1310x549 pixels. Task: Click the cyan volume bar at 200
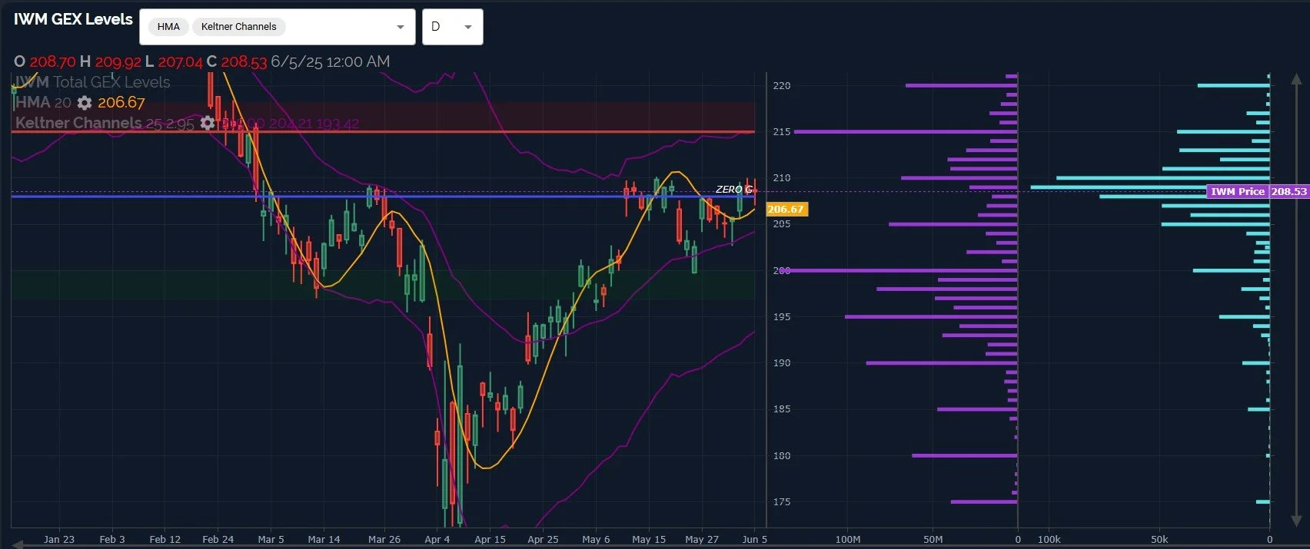1231,270
